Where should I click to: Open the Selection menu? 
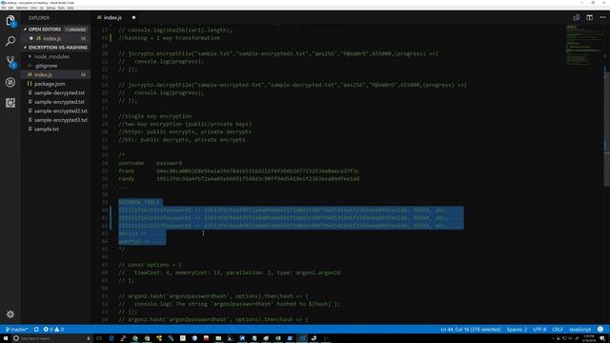coord(22,8)
